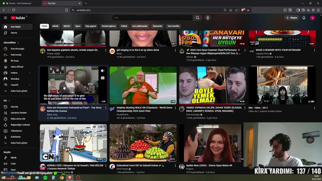Open options for Stephen Bunting video
This screenshot has width=322, height=181.
(x=175, y=108)
